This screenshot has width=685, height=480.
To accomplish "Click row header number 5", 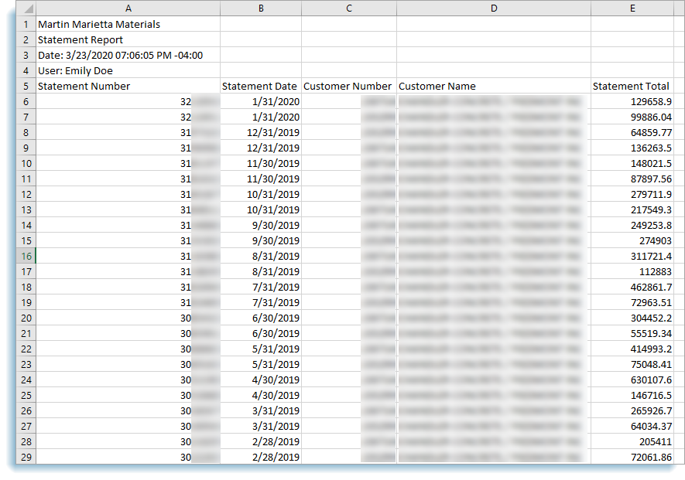I will [26, 86].
